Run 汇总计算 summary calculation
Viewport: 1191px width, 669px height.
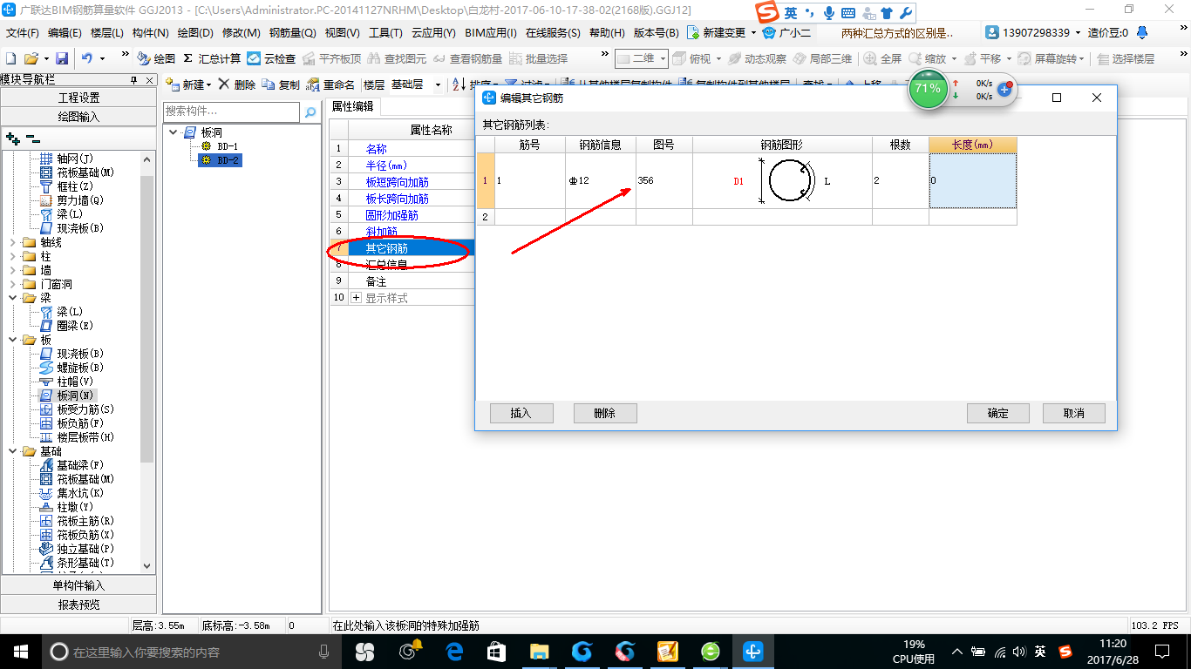(212, 58)
